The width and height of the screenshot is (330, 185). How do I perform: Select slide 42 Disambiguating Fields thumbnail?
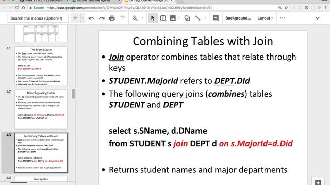pos(41,109)
